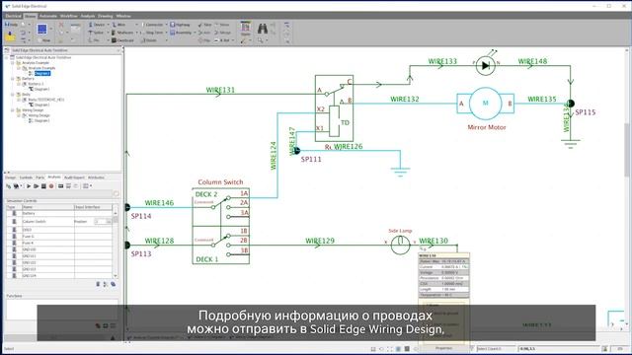Switch to the Drawing ribbon tab
The width and height of the screenshot is (632, 355).
point(106,16)
